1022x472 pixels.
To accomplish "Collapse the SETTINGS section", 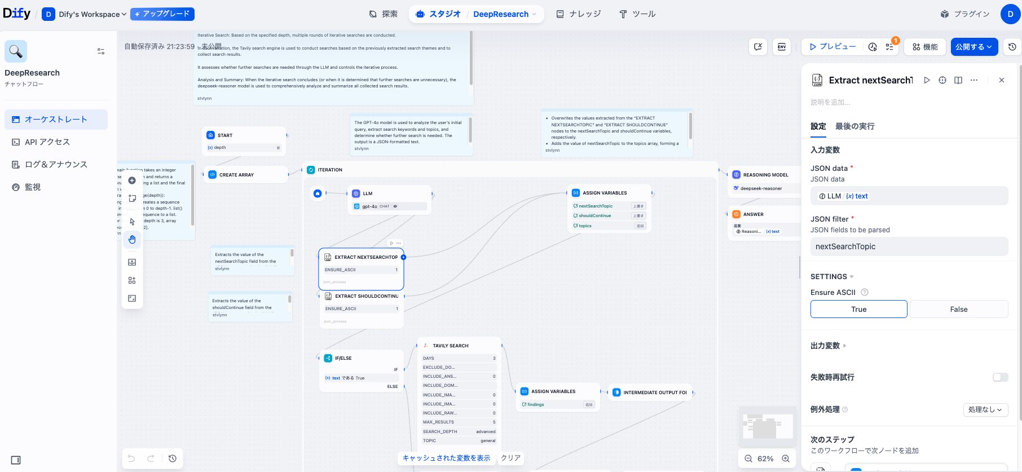I will point(832,276).
